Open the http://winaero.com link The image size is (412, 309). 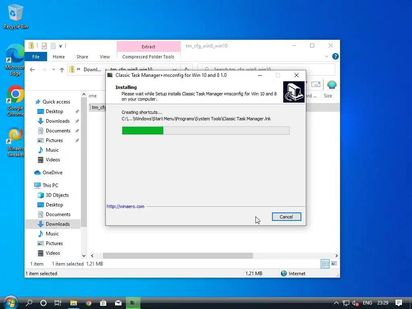pyautogui.click(x=126, y=206)
